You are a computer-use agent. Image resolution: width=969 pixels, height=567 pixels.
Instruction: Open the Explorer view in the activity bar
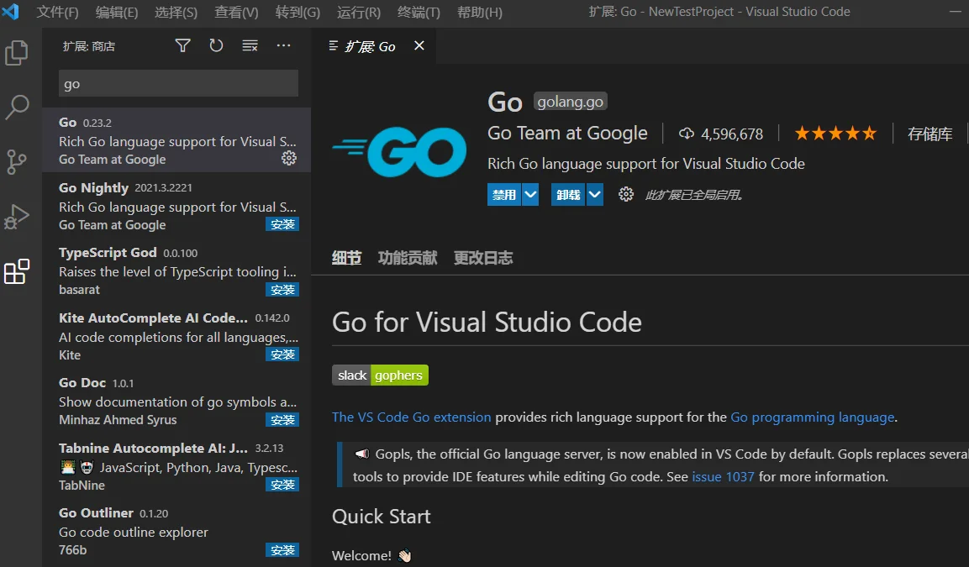pyautogui.click(x=17, y=52)
